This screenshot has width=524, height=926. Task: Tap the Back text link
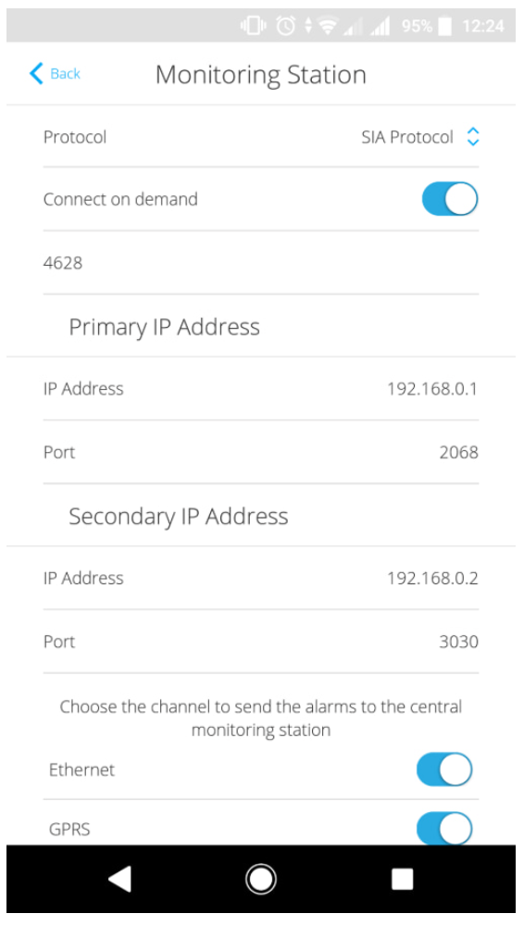point(65,74)
